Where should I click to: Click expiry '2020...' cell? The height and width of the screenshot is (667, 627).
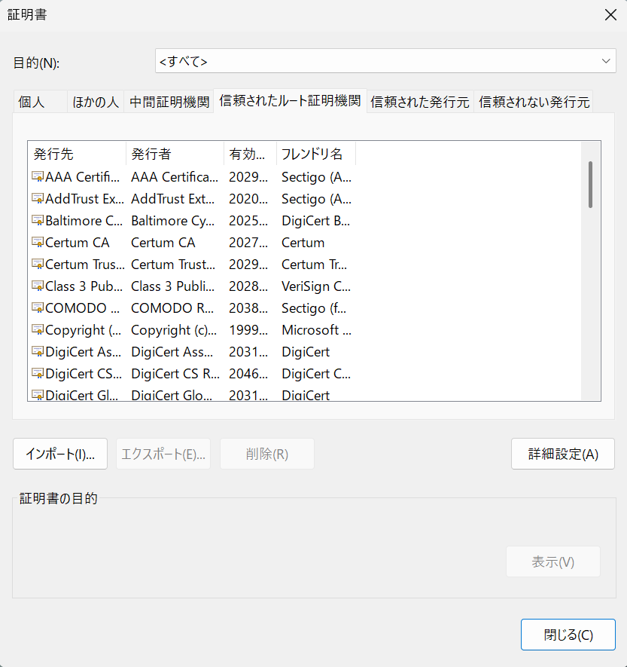pos(248,199)
